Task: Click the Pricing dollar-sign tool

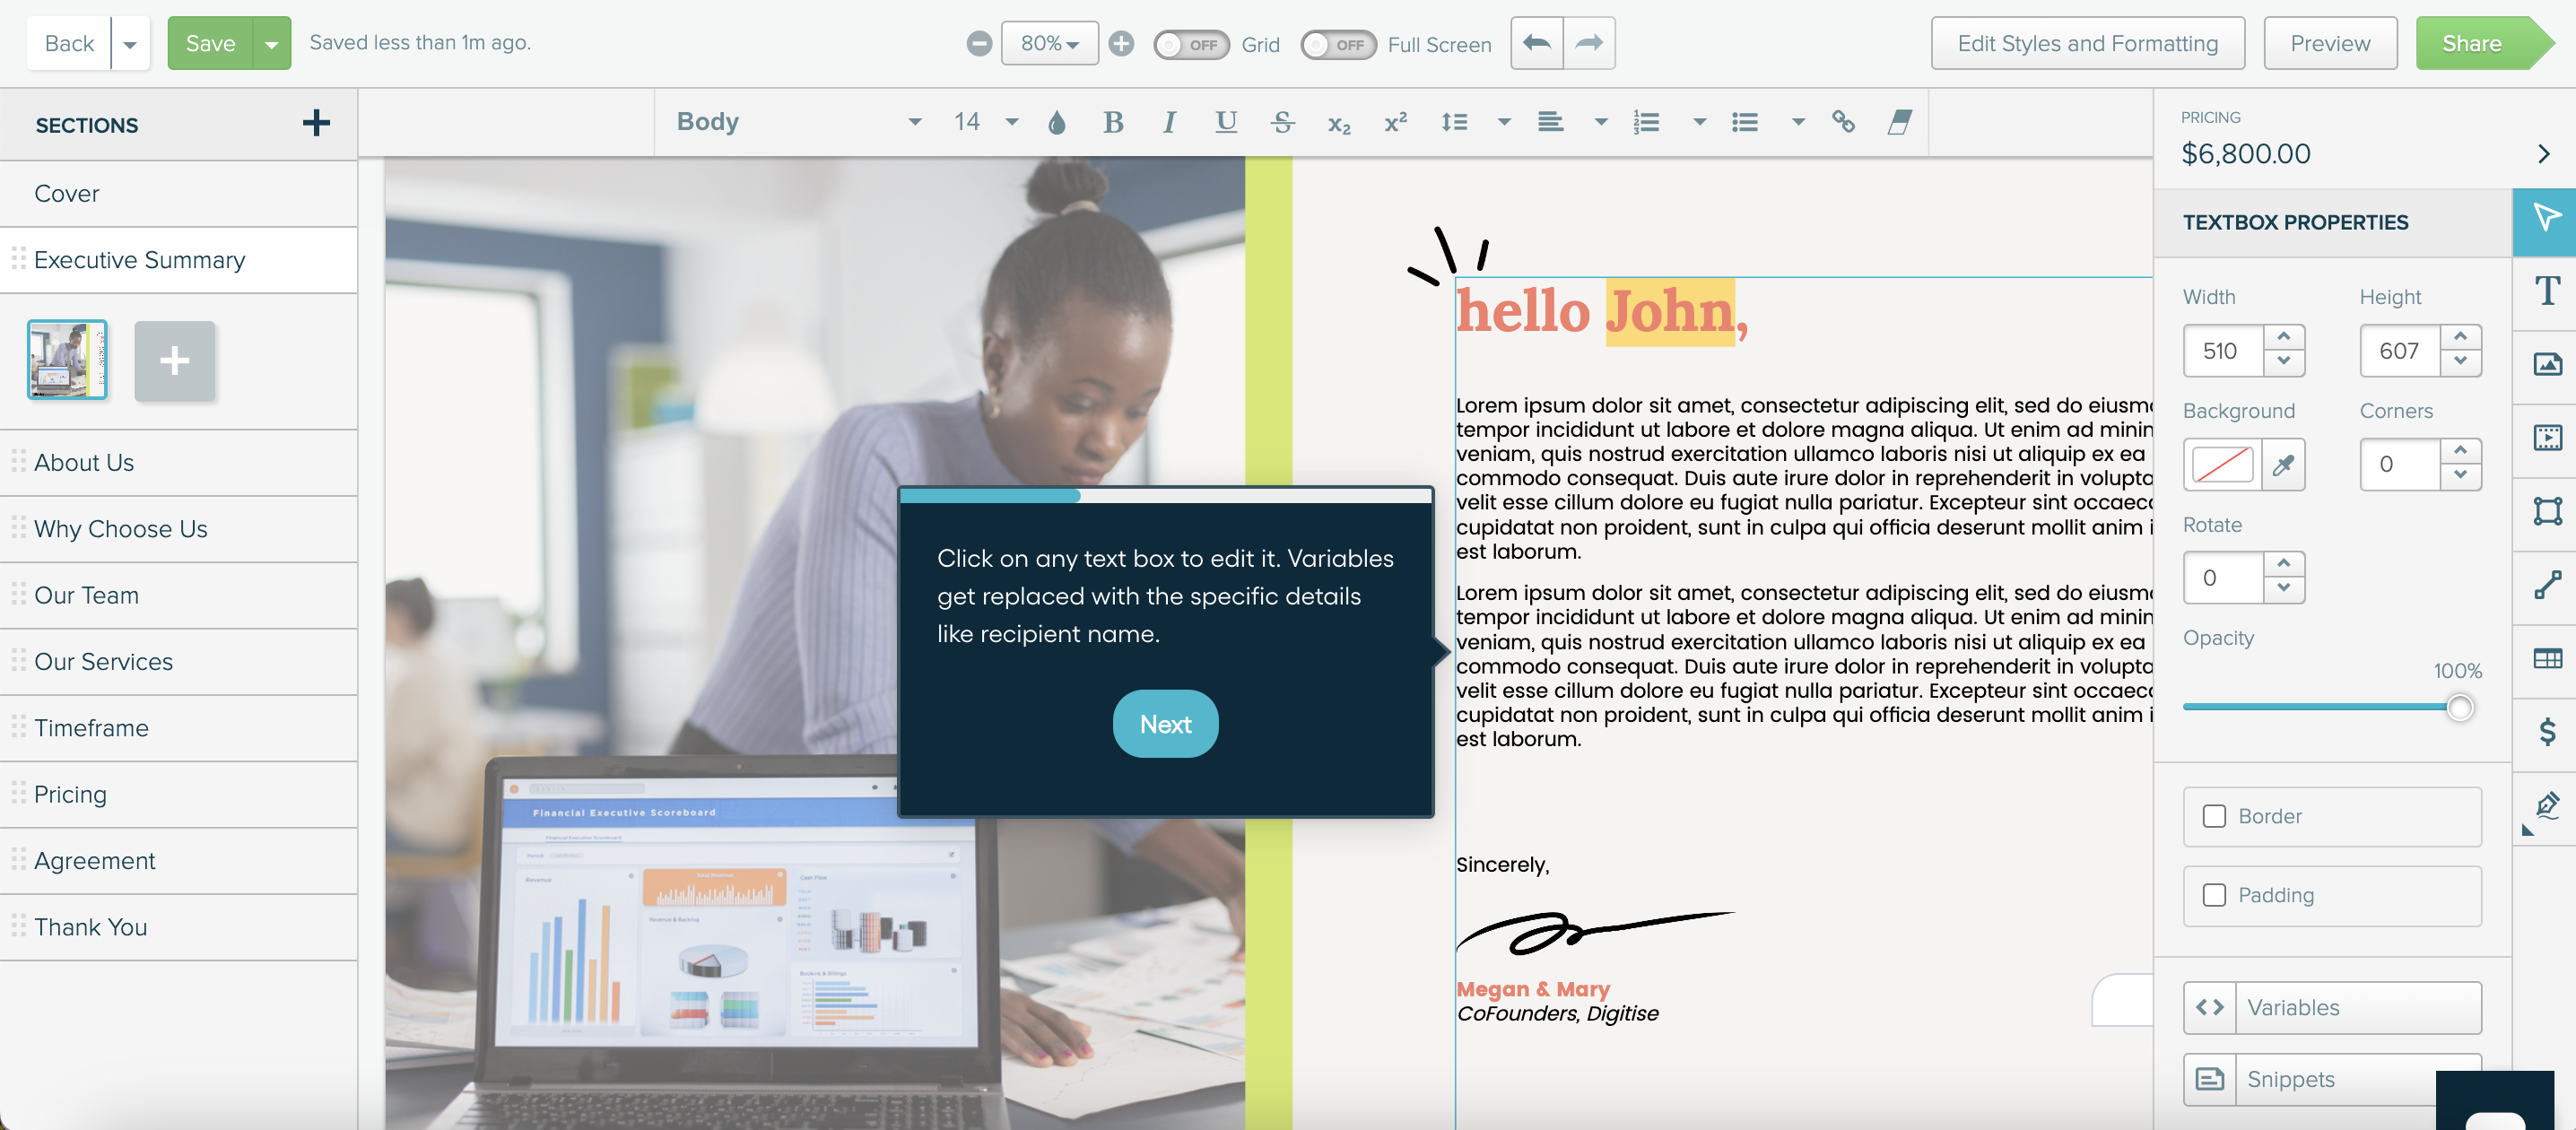Action: point(2548,731)
